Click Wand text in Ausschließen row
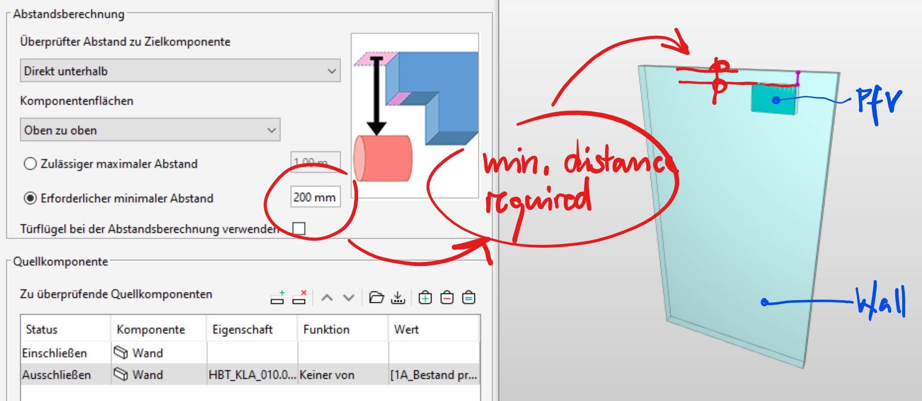Image resolution: width=922 pixels, height=401 pixels. 147,375
